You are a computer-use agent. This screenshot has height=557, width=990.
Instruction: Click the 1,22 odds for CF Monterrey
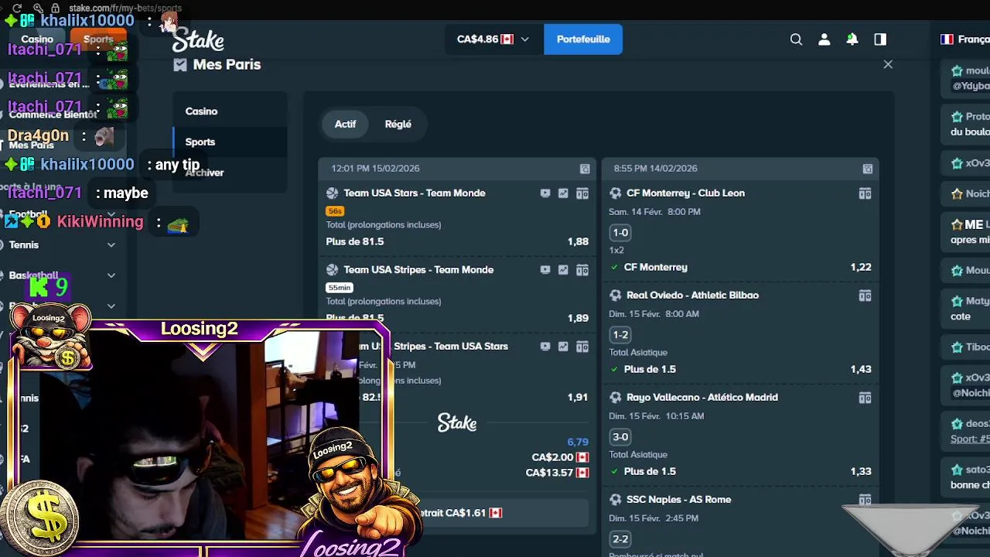861,267
